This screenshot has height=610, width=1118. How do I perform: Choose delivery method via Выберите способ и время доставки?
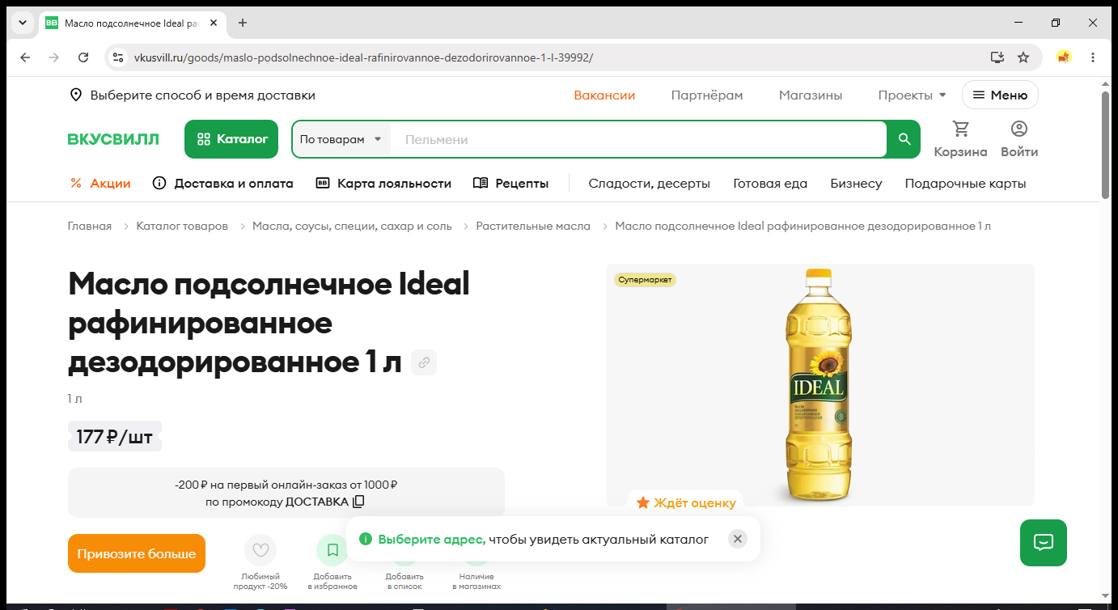(x=193, y=95)
